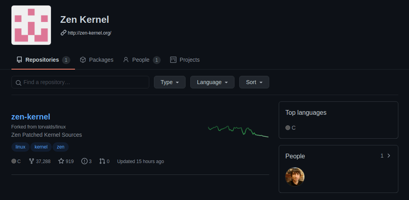The height and width of the screenshot is (200, 409).
Task: Open the zen-kernel.org website link
Action: (90, 33)
